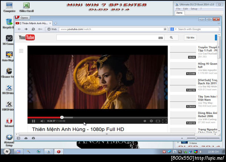Pause the video
Viewport: 226px width, 162px height.
coord(34,121)
